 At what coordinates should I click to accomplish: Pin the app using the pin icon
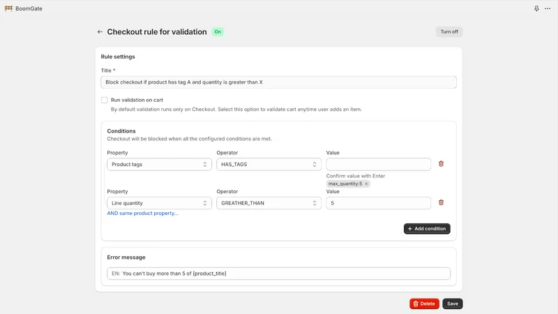[536, 8]
